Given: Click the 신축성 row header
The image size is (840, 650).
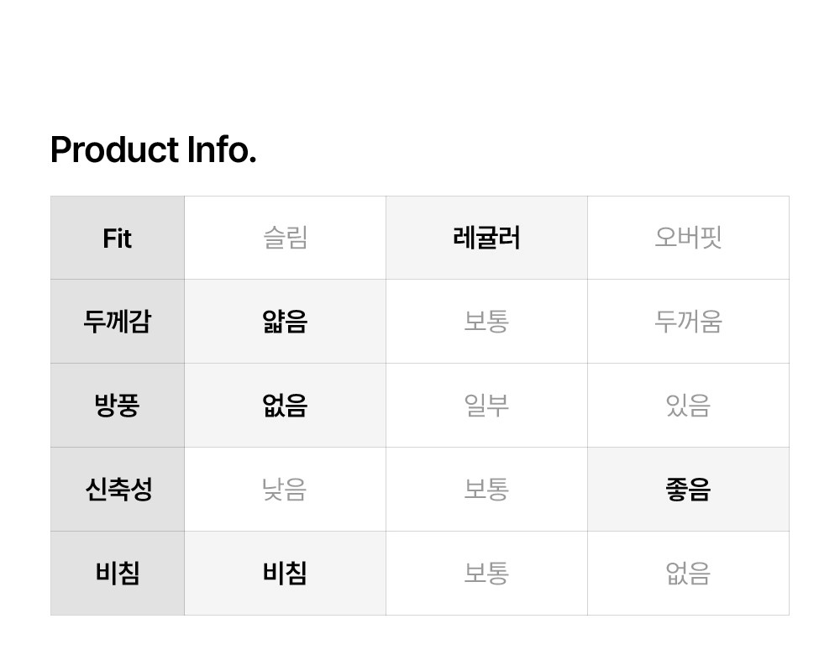Looking at the screenshot, I should (x=118, y=490).
